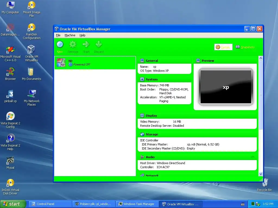Click the Storage section disk icon
This screenshot has height=208, width=278.
(x=142, y=134)
